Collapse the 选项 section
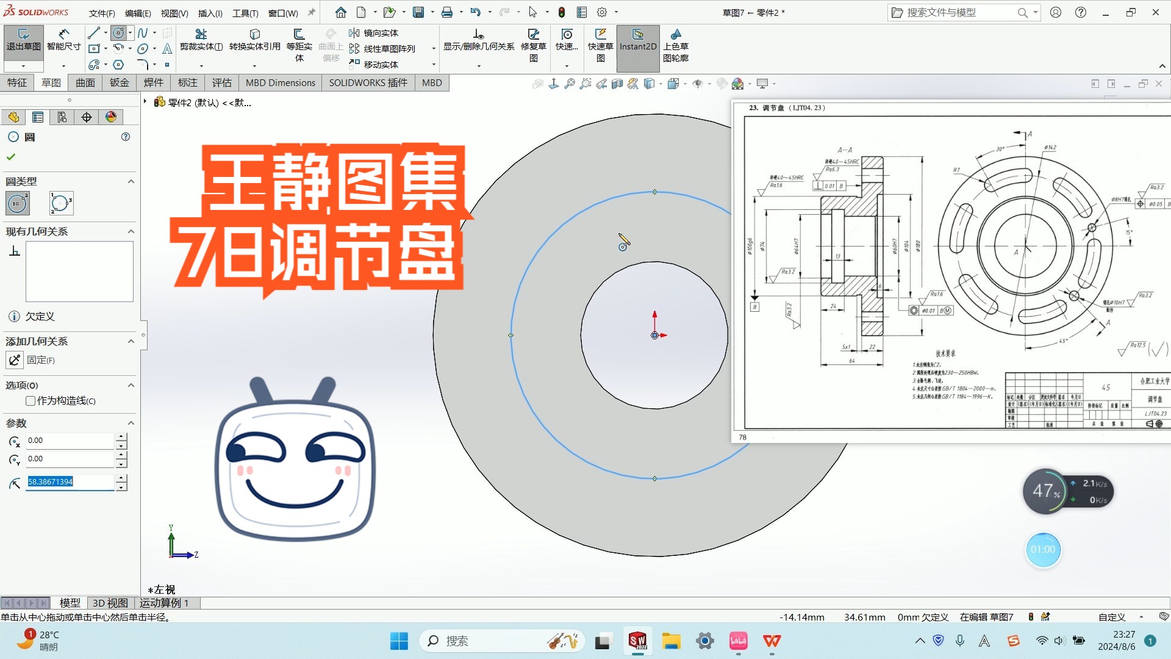 tap(131, 385)
